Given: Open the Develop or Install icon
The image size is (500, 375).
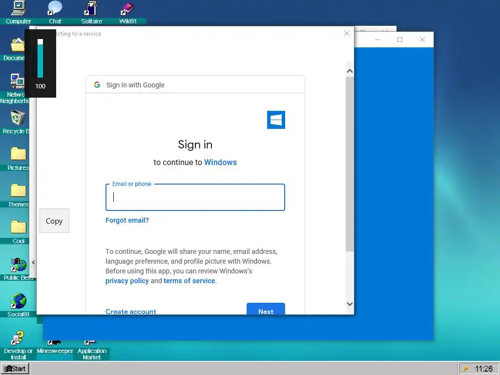Looking at the screenshot, I should tap(18, 345).
